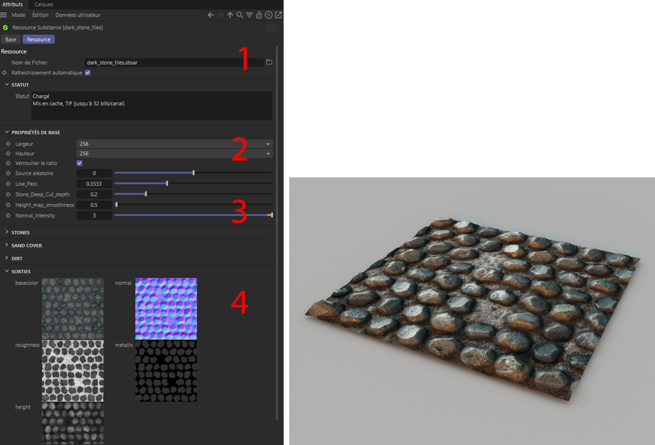Viewport: 655px width, 445px height.
Task: Toggle the Verrouiller le ratio checkbox
Action: tap(79, 163)
